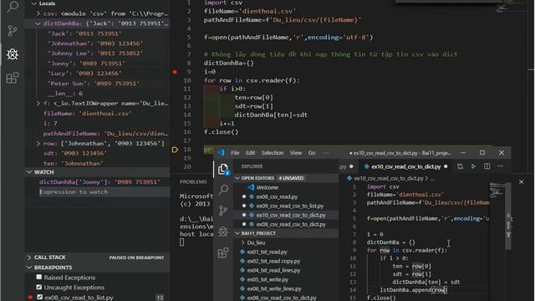Collapse the Locals section
This screenshot has width=535, height=301.
pos(33,3)
